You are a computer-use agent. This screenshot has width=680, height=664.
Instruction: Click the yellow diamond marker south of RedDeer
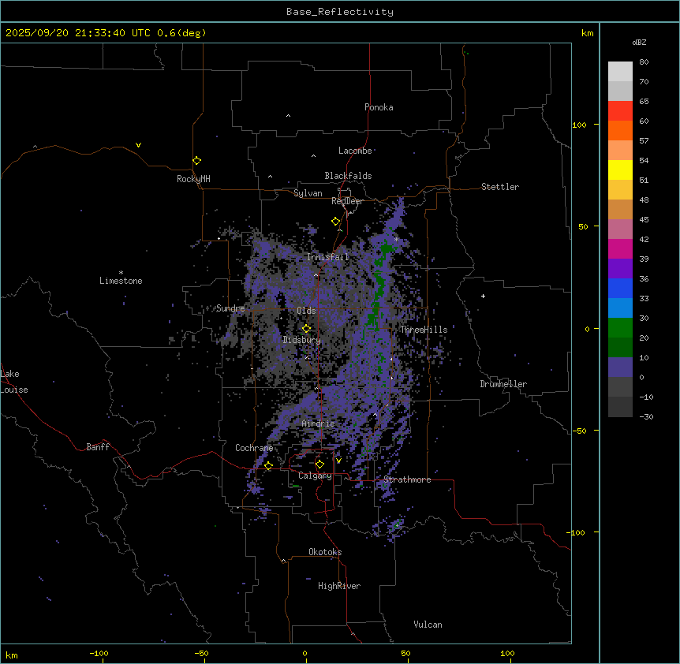point(335,222)
